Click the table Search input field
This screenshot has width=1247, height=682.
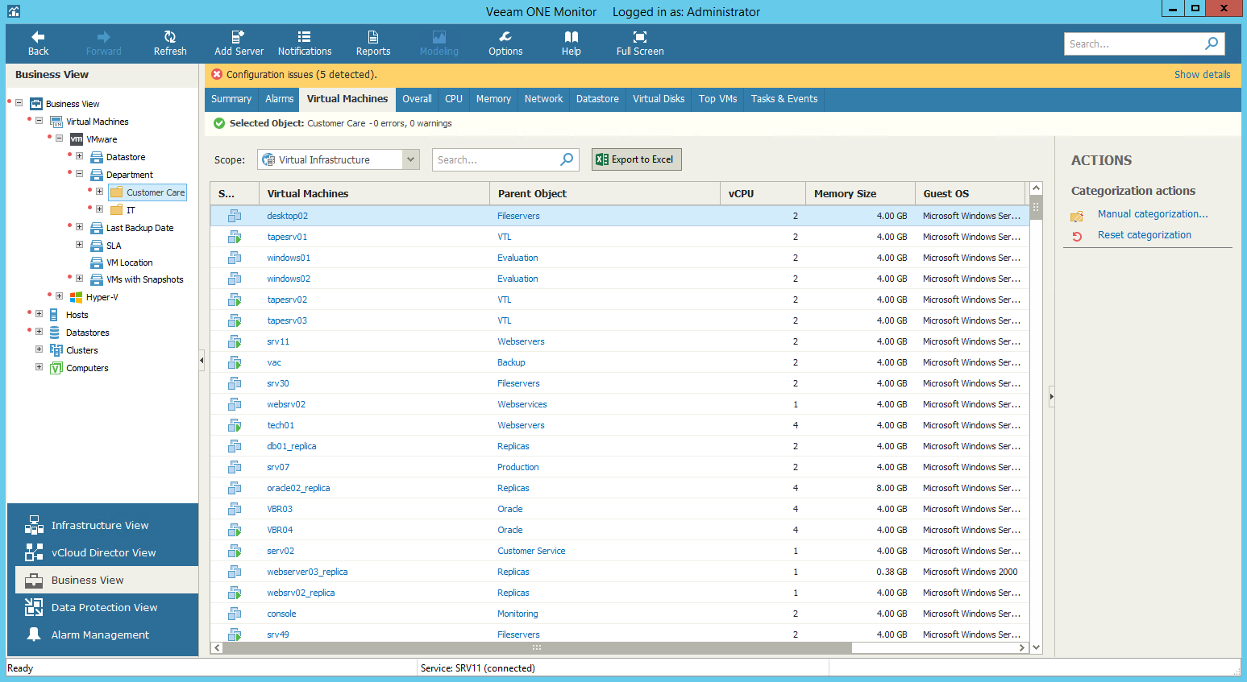coord(497,159)
